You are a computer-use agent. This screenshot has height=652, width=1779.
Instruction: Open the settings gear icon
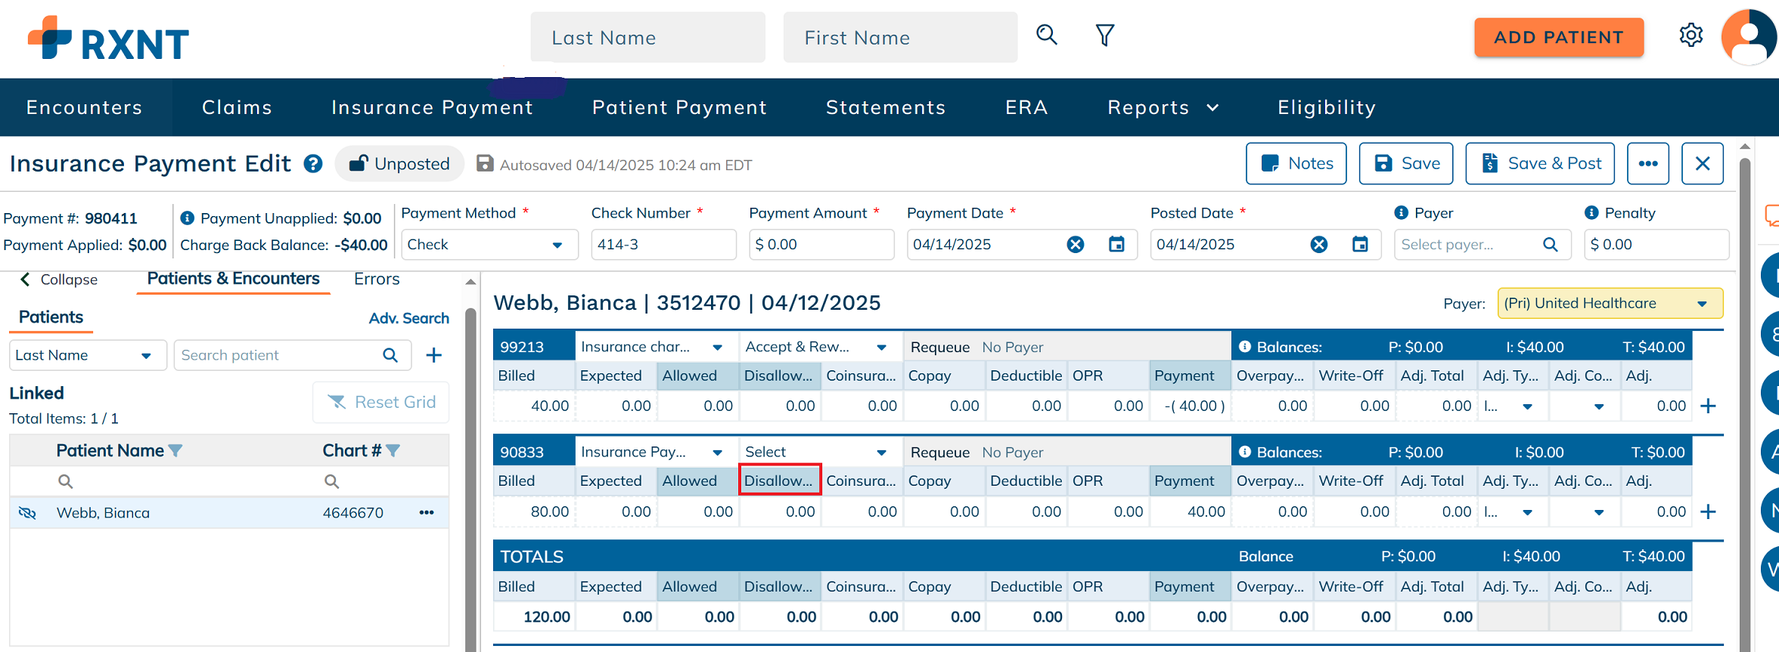(x=1691, y=35)
